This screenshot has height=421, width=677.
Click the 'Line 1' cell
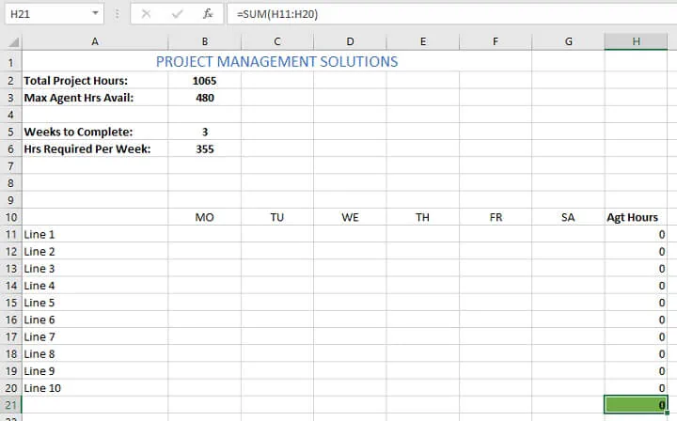(x=95, y=235)
